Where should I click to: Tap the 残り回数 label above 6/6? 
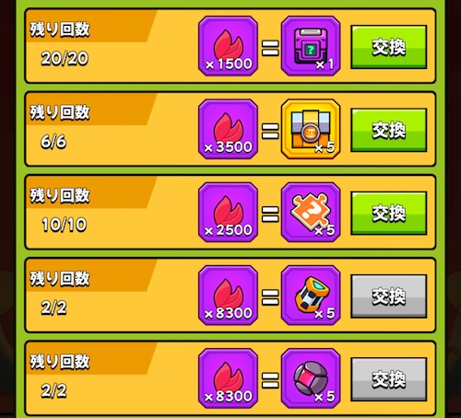[60, 112]
